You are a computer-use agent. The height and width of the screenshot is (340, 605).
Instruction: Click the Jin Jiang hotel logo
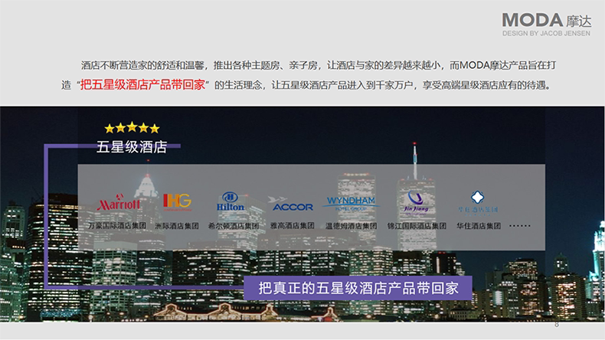(x=416, y=203)
